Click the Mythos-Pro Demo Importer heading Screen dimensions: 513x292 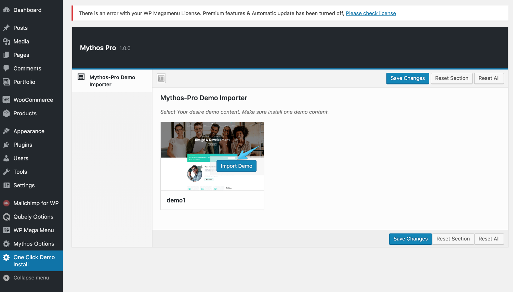[204, 98]
